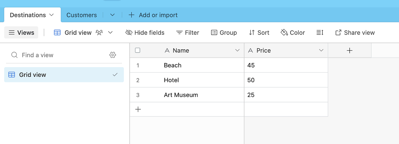399x144 pixels.
Task: Click the Grid view name in toolbar
Action: pyautogui.click(x=78, y=32)
